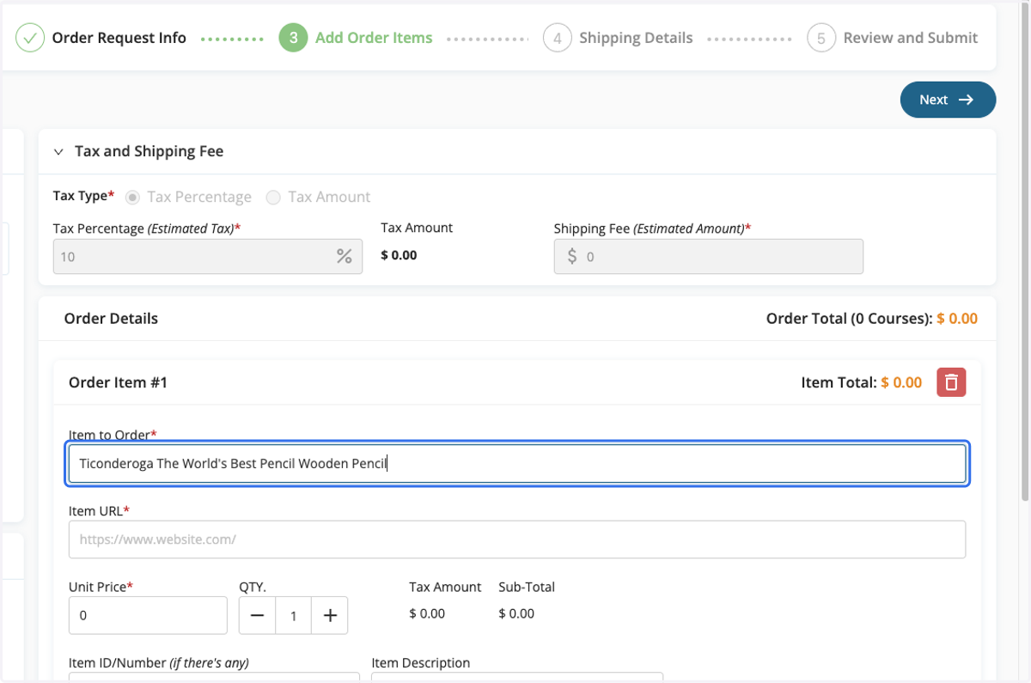The height and width of the screenshot is (683, 1031).
Task: Click the Order Total $ 0.00 value
Action: (x=957, y=318)
